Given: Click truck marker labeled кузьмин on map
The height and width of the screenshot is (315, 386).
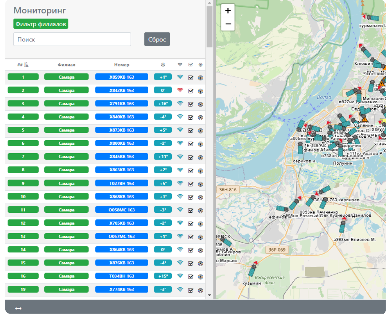Looking at the screenshot, I should click(252, 270).
